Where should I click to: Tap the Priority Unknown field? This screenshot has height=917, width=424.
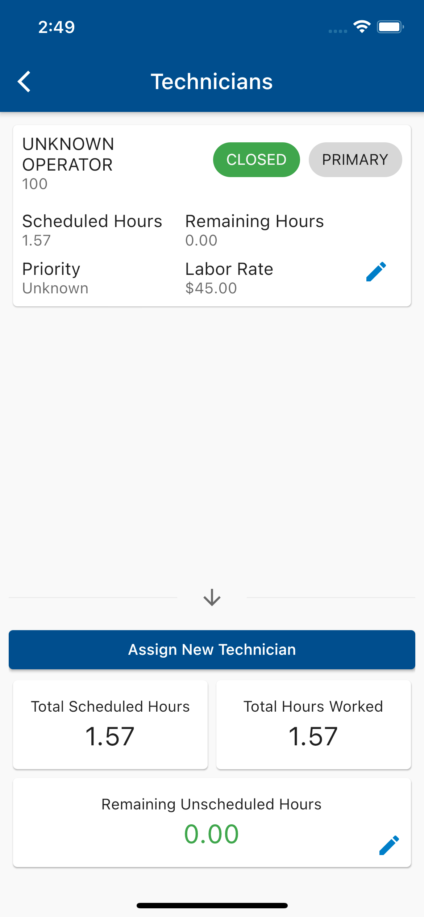(55, 278)
